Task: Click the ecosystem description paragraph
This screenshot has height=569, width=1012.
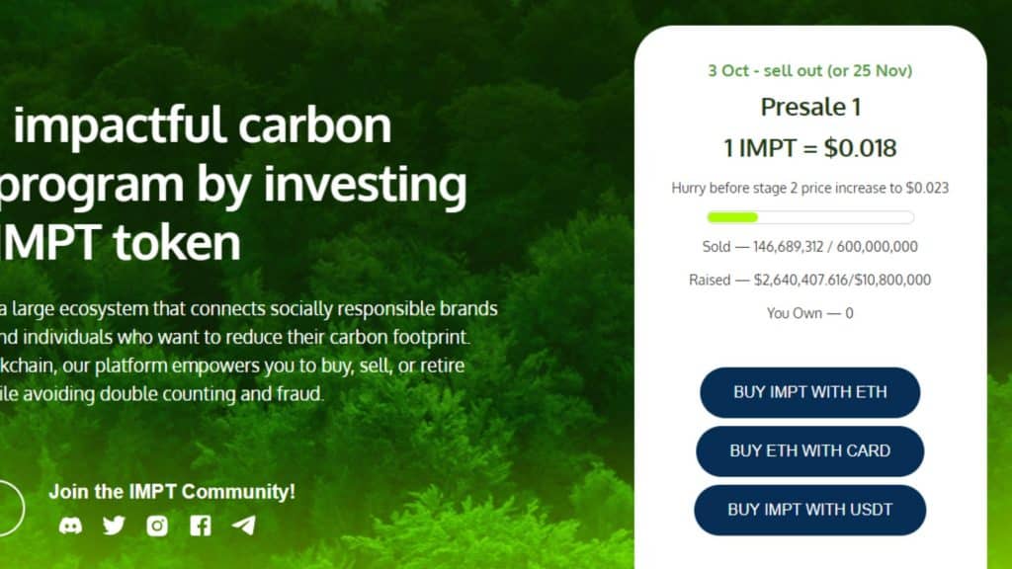Action: [248, 351]
